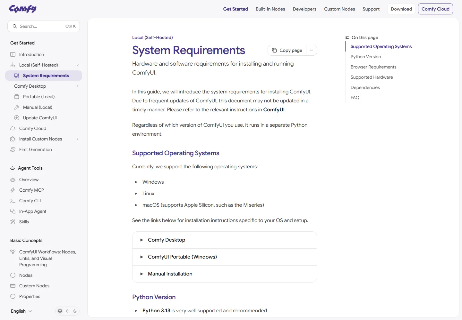Expand the Install Custom Nodes chevron

pos(78,139)
